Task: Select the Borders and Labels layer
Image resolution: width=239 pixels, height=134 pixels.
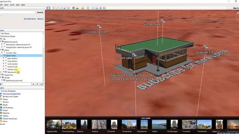Action: click(x=10, y=96)
